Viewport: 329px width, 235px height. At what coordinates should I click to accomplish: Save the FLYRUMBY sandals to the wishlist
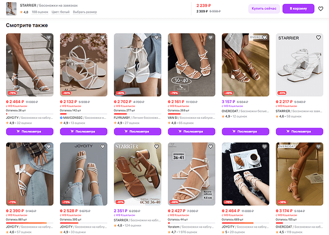coord(157,38)
